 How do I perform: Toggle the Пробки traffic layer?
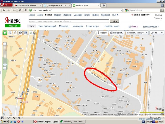tap(103, 33)
